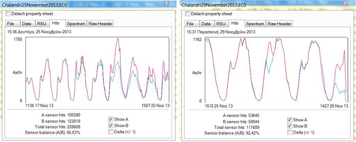
Task: Click the '15:36 Δευτέρα, 25 Νοεμβρίου 2013' date line
Action: [39, 32]
